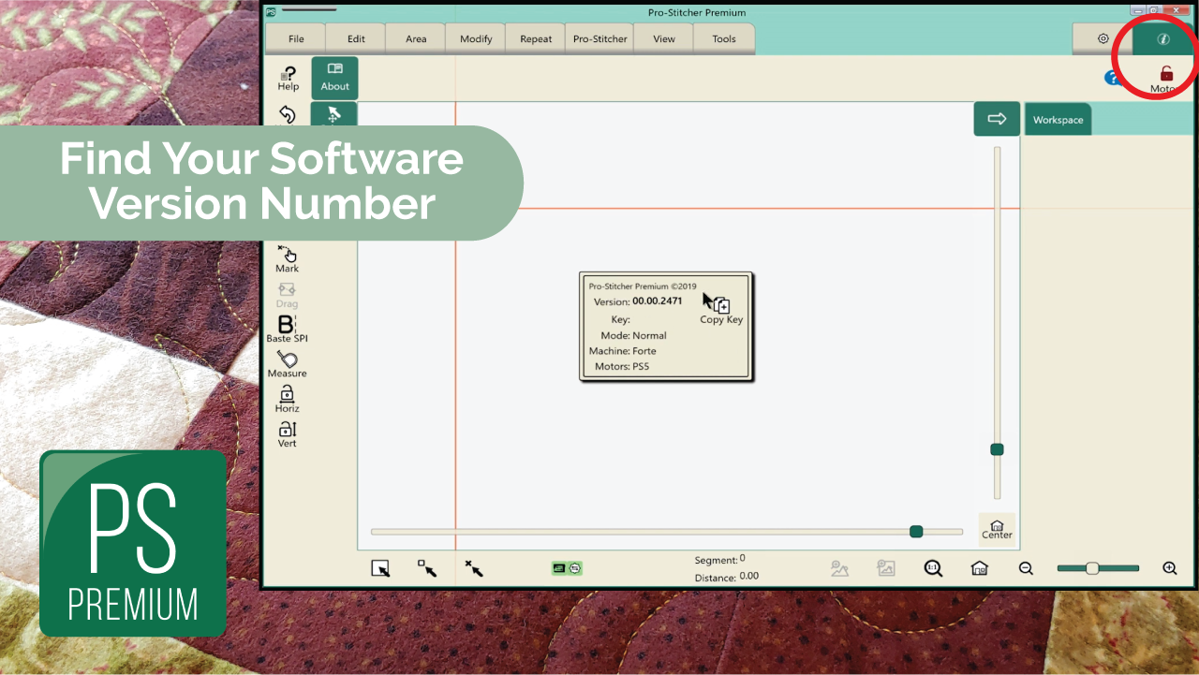Switch to the Workspace tab

[1058, 120]
